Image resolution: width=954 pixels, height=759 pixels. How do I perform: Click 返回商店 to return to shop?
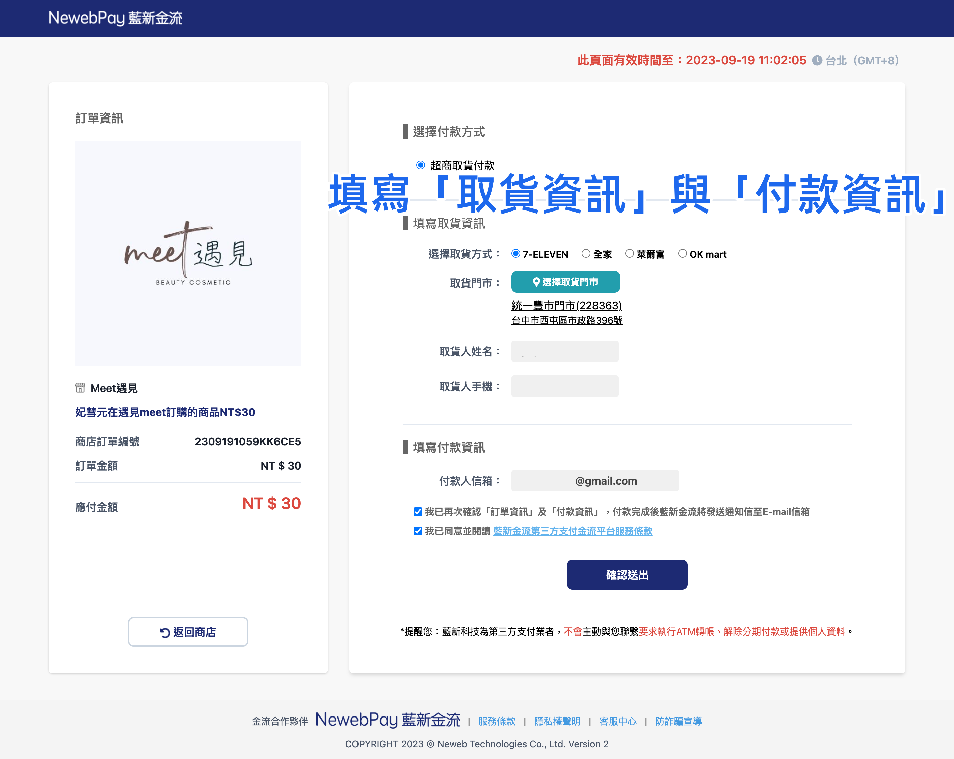point(188,631)
